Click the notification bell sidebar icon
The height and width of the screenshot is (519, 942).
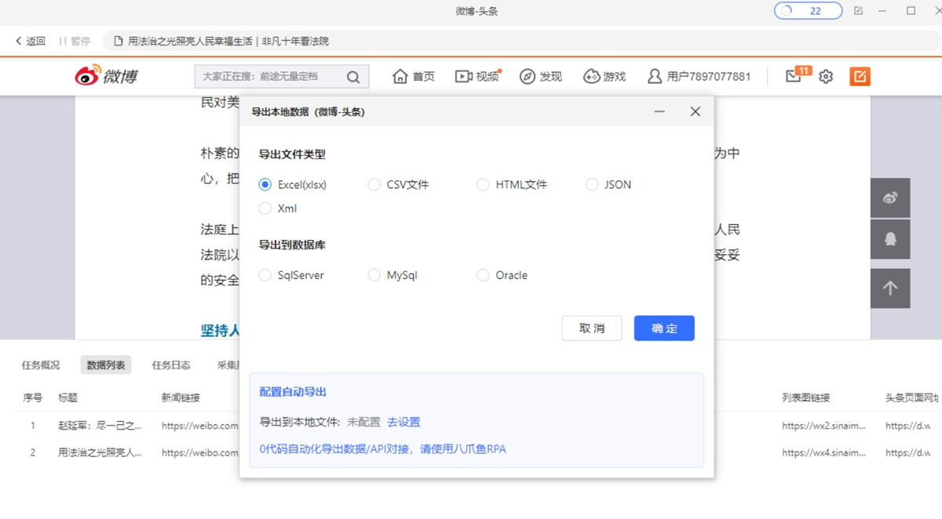tap(890, 239)
